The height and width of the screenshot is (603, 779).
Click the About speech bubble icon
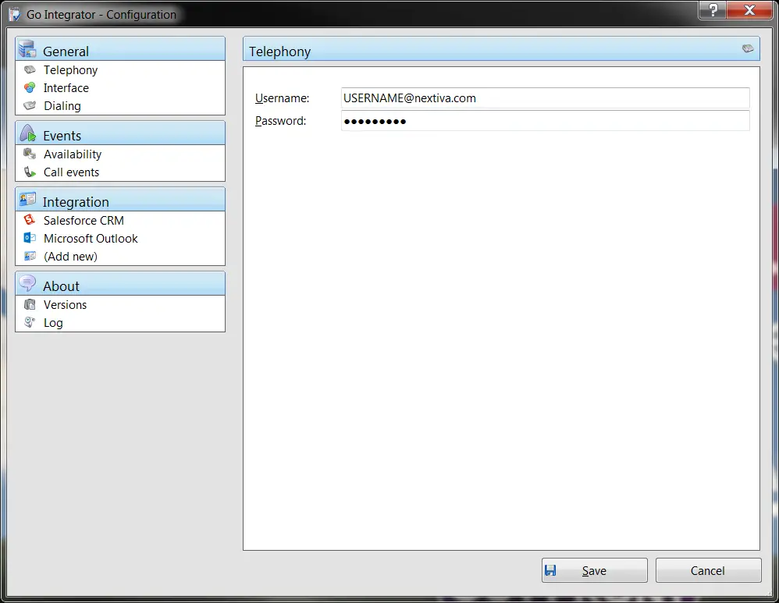[27, 284]
